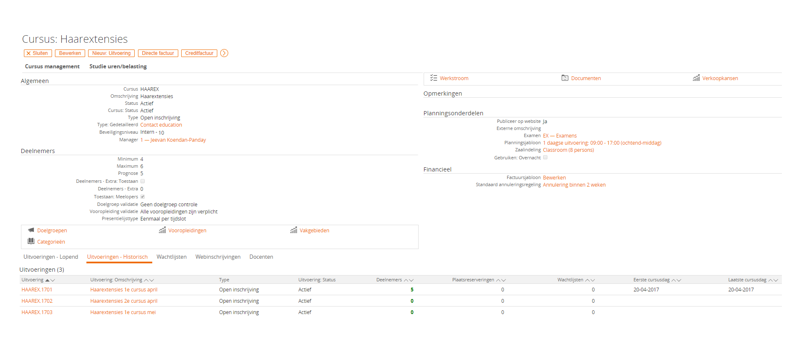Open the Documenten folder icon
This screenshot has width=802, height=356.
click(x=565, y=78)
